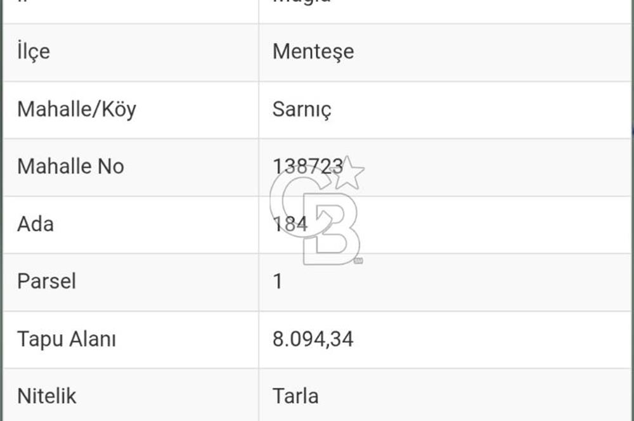The height and width of the screenshot is (421, 634).
Task: Select the Tarla property type value
Action: (x=295, y=396)
